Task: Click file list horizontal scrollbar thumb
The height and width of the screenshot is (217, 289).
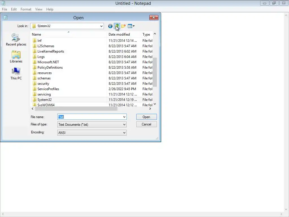Action: [76, 109]
